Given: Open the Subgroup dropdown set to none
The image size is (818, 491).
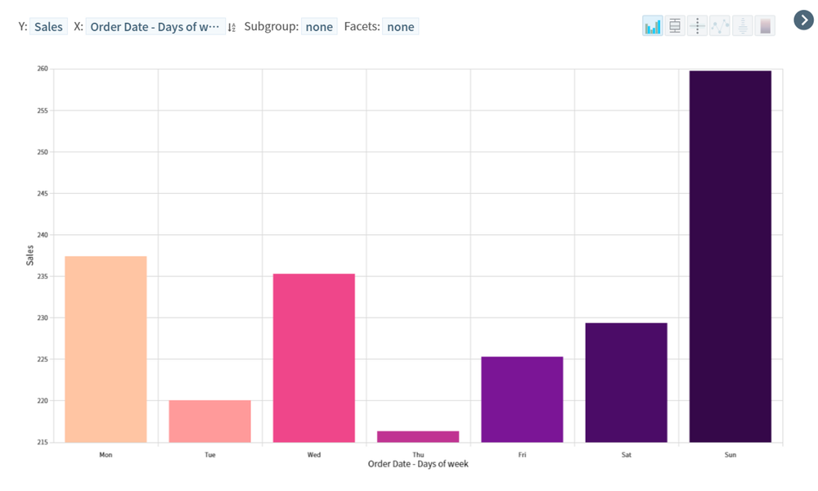Looking at the screenshot, I should point(319,26).
